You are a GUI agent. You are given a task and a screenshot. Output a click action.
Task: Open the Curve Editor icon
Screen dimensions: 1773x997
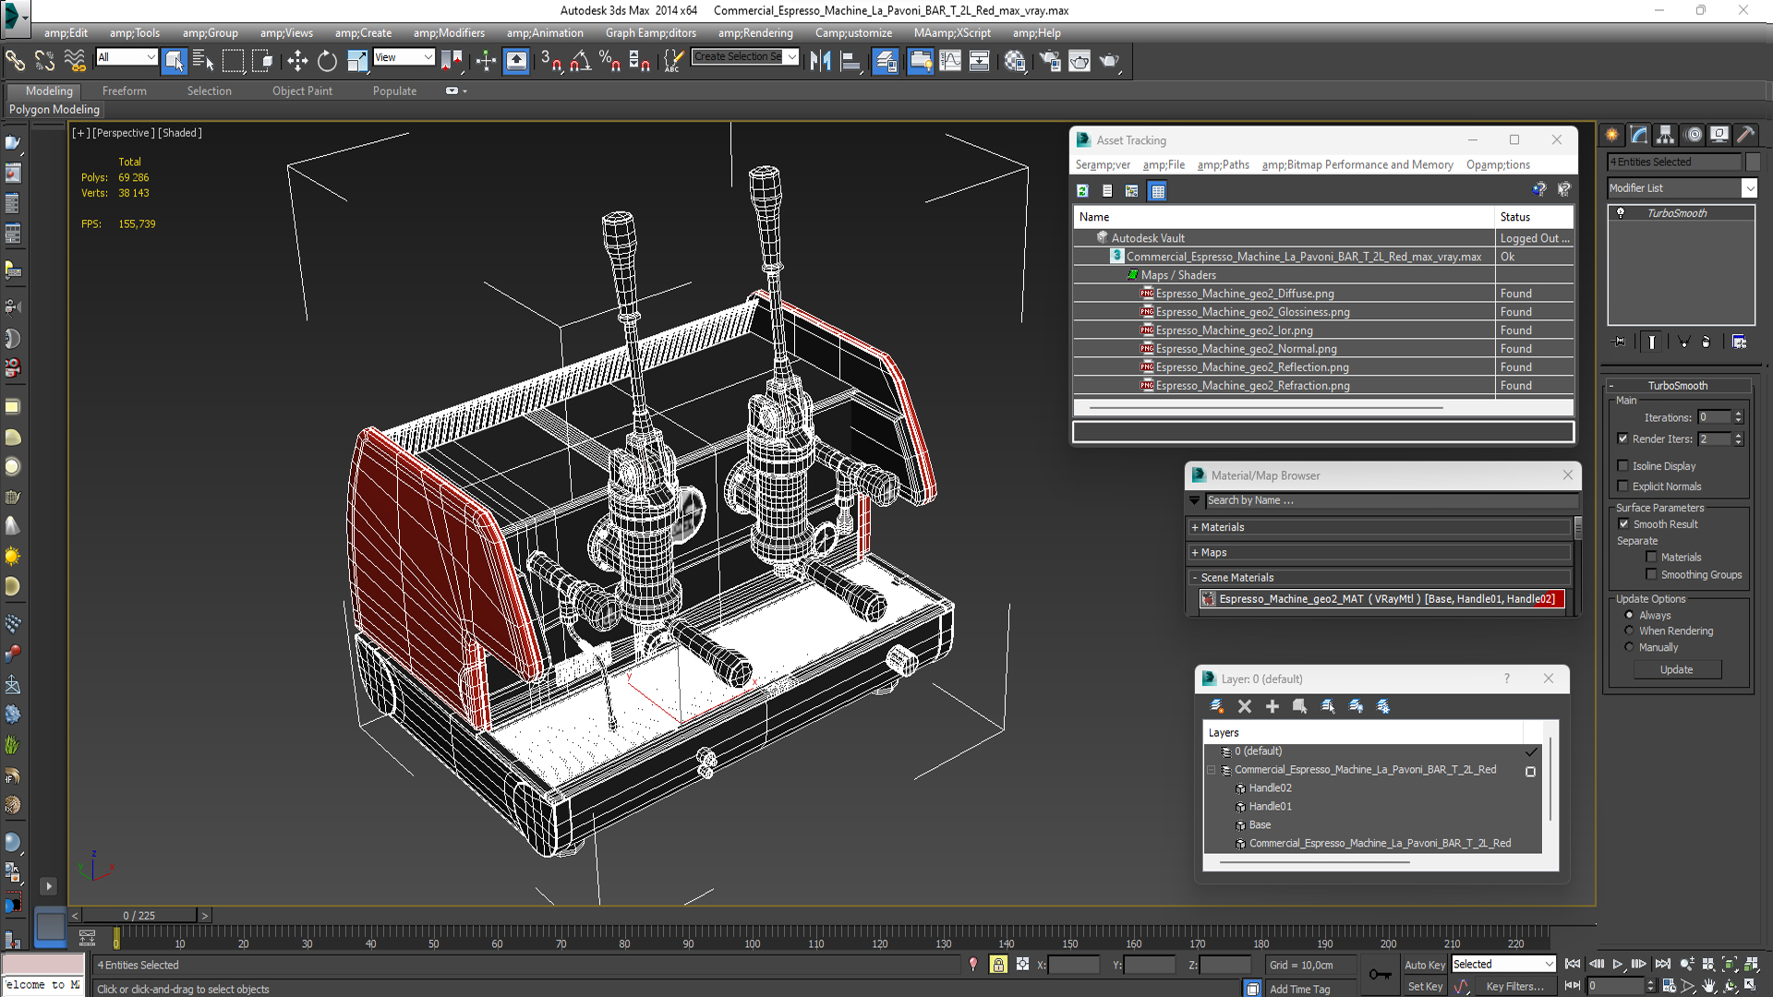[x=950, y=61]
